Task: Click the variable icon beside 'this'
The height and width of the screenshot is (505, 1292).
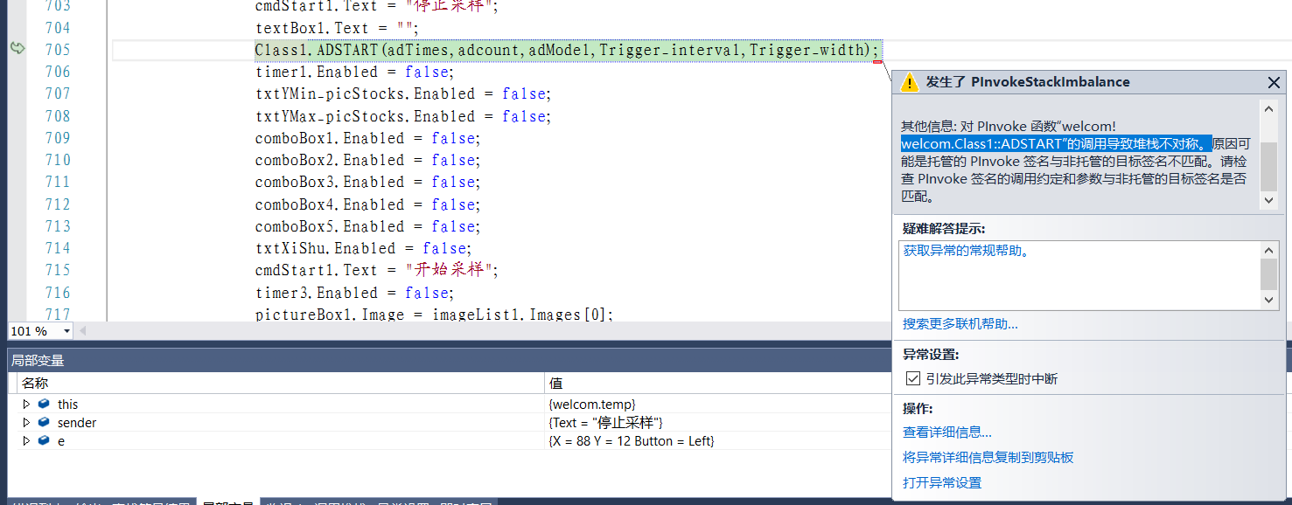Action: [x=44, y=404]
